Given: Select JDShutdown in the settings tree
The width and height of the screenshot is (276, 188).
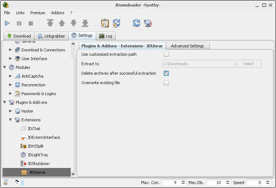Looking at the screenshot, I should pyautogui.click(x=38, y=164).
